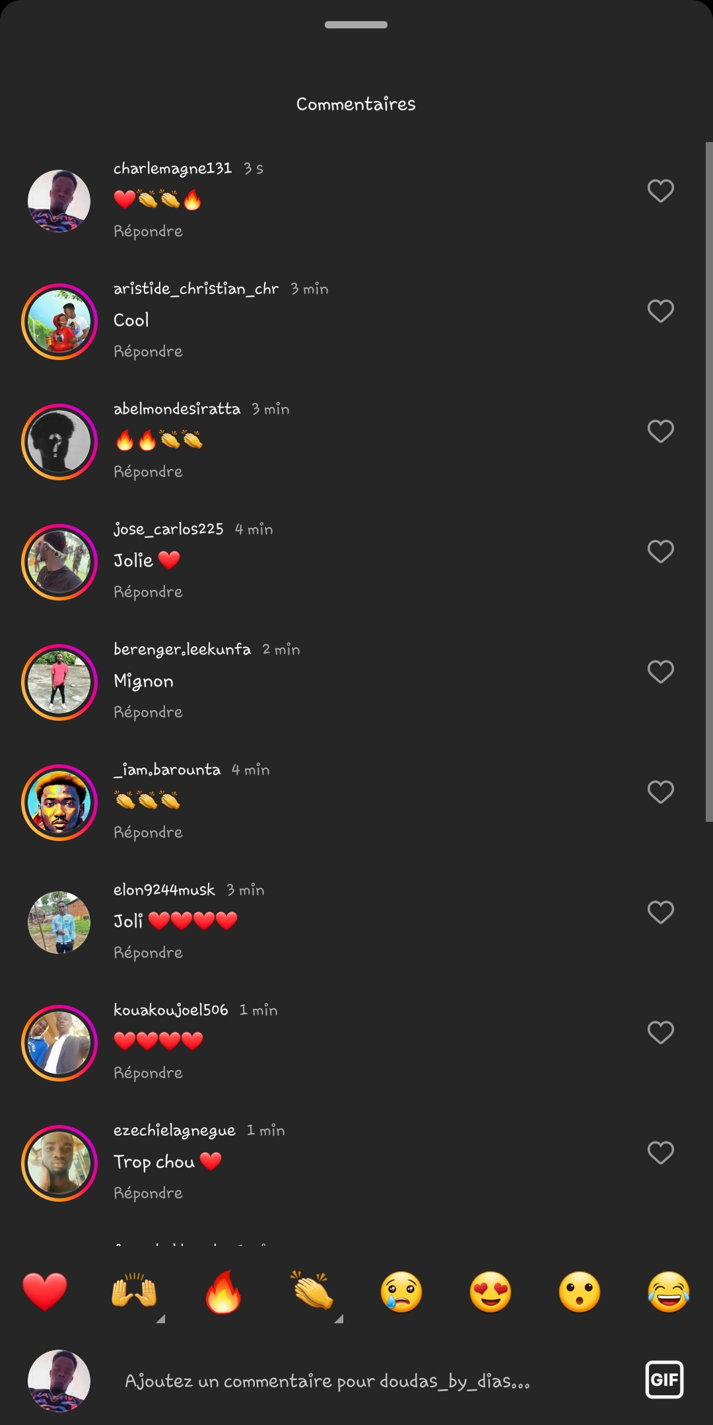This screenshot has width=713, height=1425.
Task: Open the kouakoujoel506 profile username
Action: click(x=171, y=1010)
